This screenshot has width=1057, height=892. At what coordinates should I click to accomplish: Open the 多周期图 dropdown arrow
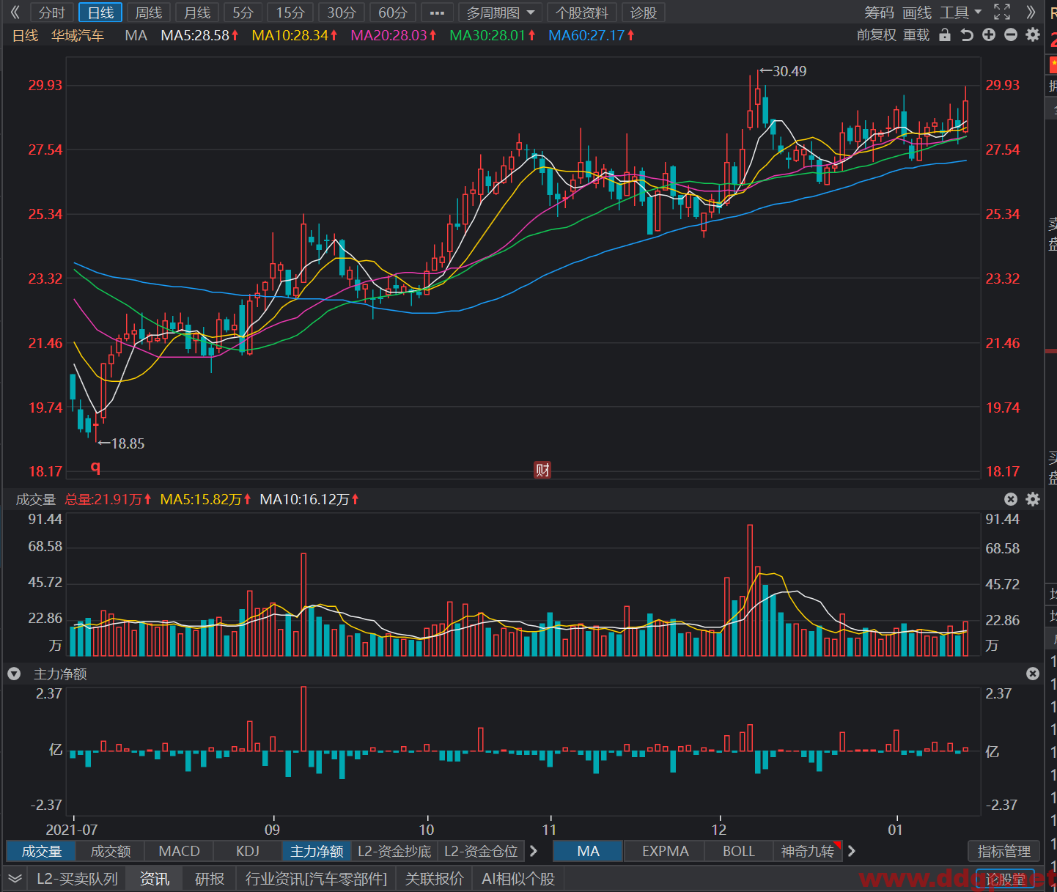click(531, 12)
